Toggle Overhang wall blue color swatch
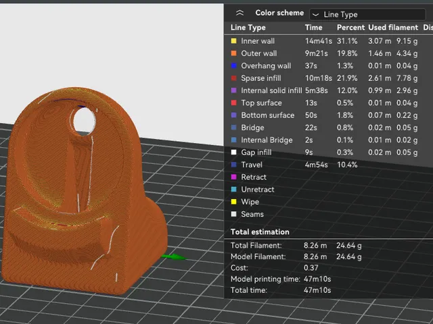Screen dimensions: 433x324 (x=233, y=66)
